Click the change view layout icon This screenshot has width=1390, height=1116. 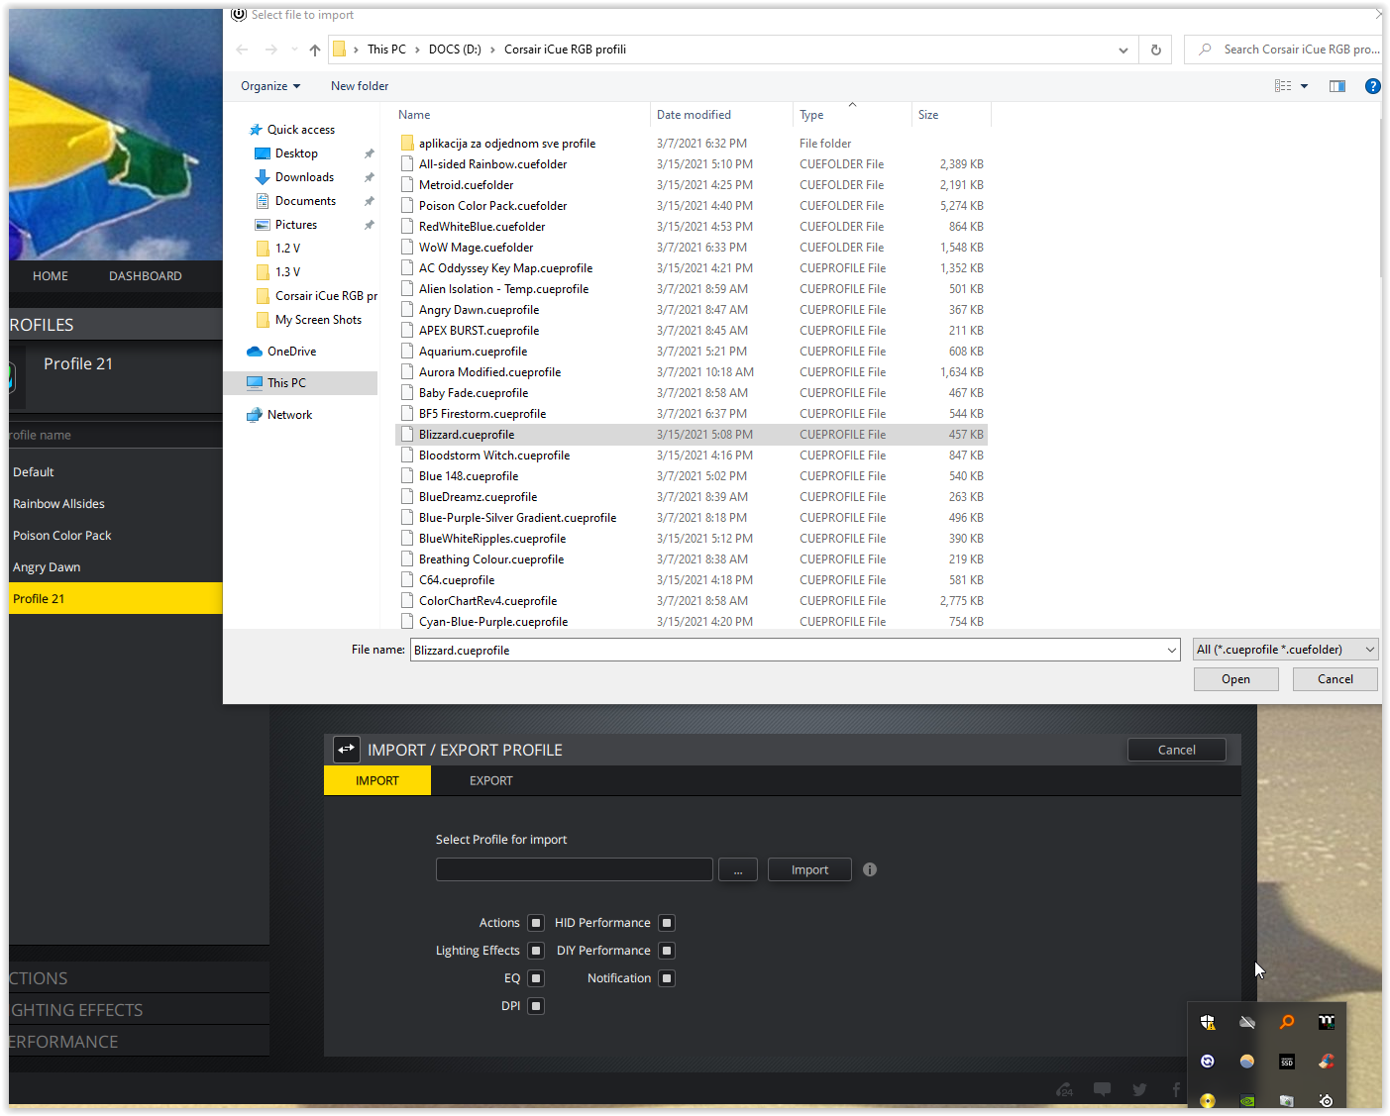click(x=1283, y=86)
